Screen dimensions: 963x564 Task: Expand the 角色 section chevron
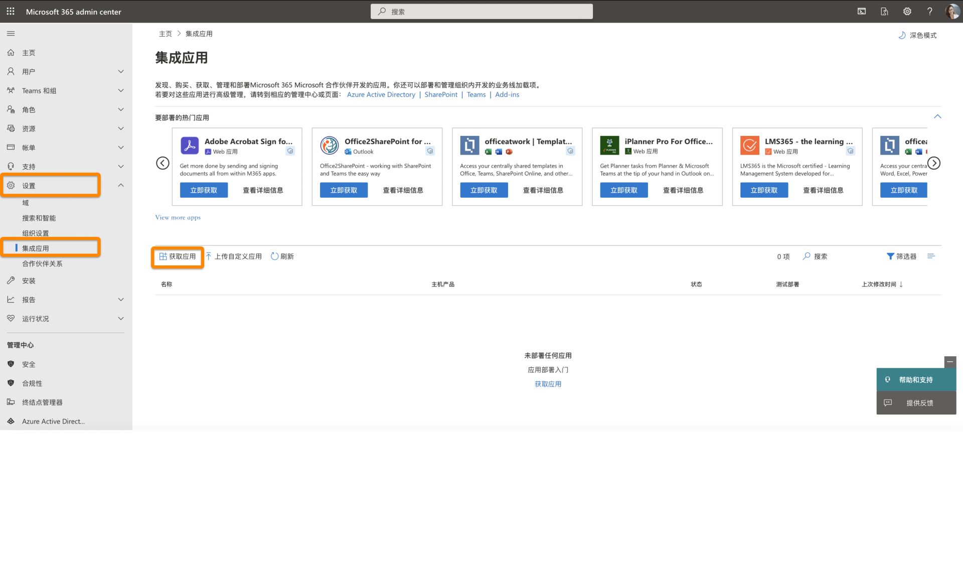[121, 109]
